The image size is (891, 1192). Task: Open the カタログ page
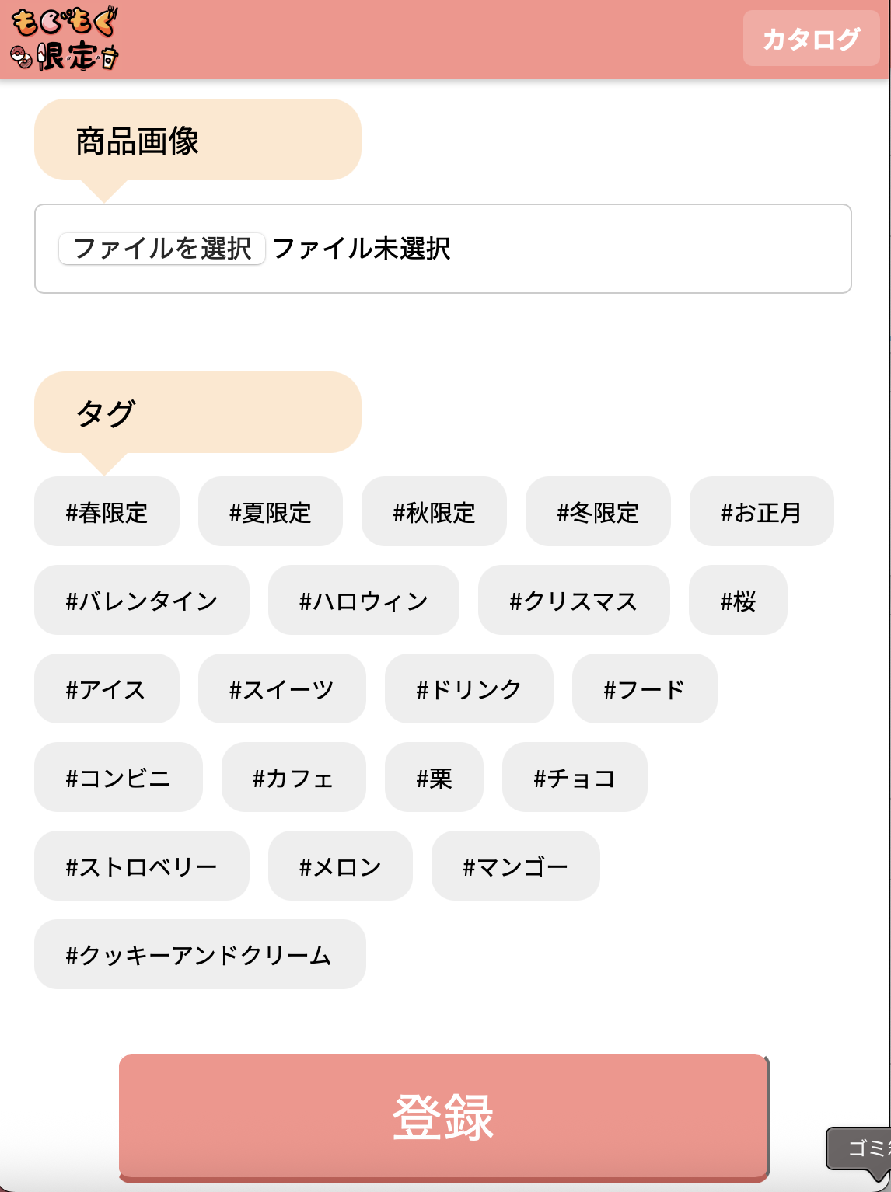[x=811, y=38]
